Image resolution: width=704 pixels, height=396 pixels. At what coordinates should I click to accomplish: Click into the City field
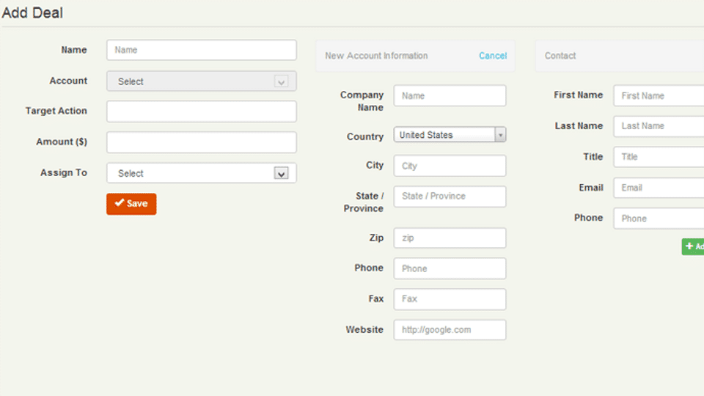click(x=450, y=166)
